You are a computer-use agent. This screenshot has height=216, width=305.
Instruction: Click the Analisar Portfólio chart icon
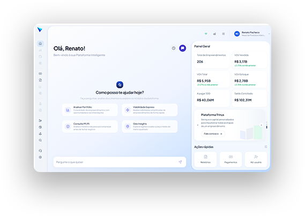coord(68,110)
